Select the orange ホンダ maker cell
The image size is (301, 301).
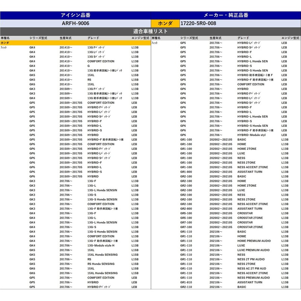point(165,23)
